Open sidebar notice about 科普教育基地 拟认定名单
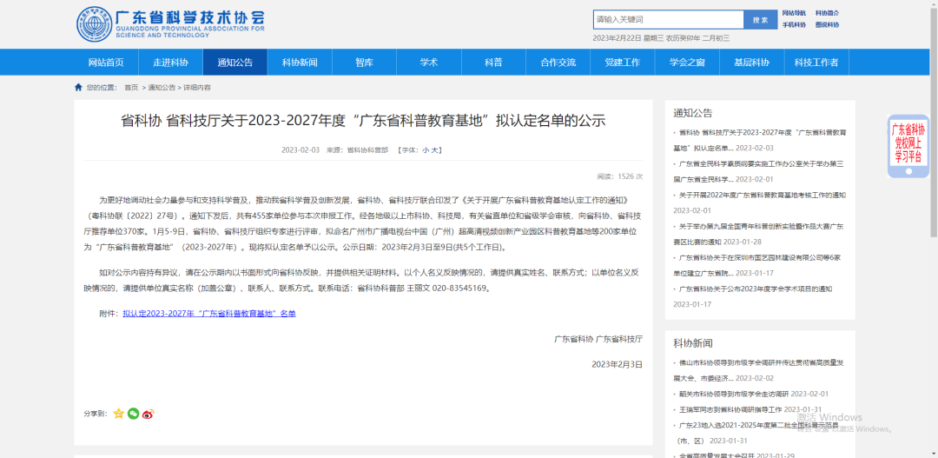This screenshot has height=458, width=938. coord(762,140)
